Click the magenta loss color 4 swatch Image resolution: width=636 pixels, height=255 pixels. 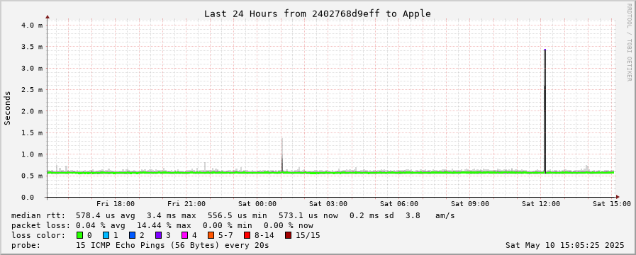(184, 235)
